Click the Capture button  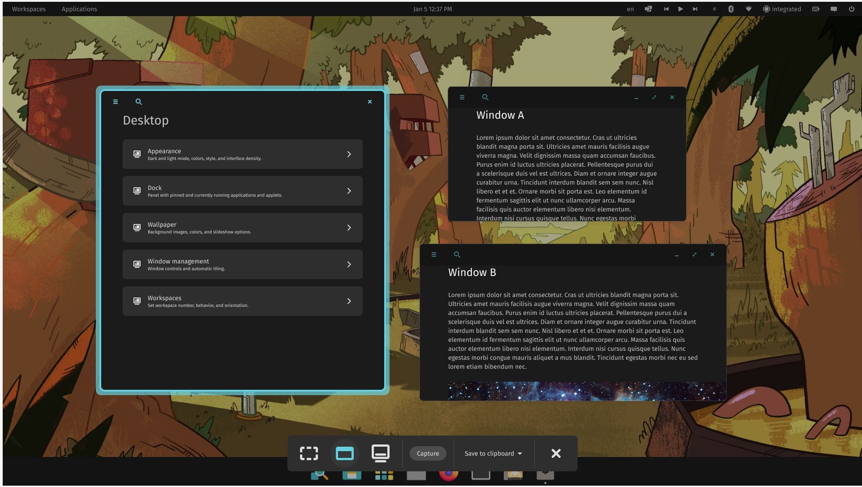[x=427, y=453]
